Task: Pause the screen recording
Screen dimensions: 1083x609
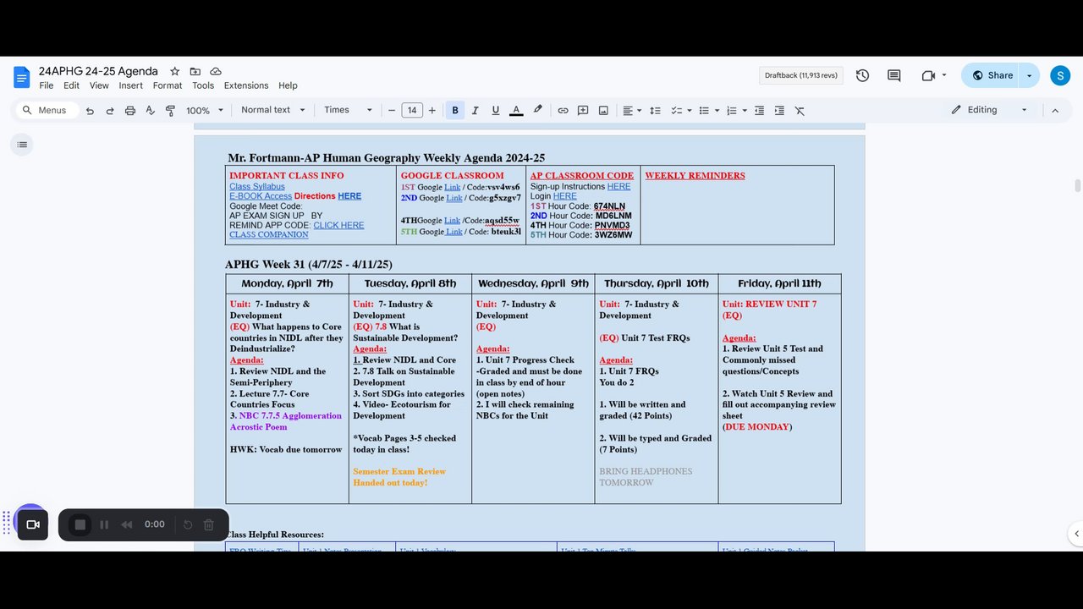Action: (x=104, y=524)
